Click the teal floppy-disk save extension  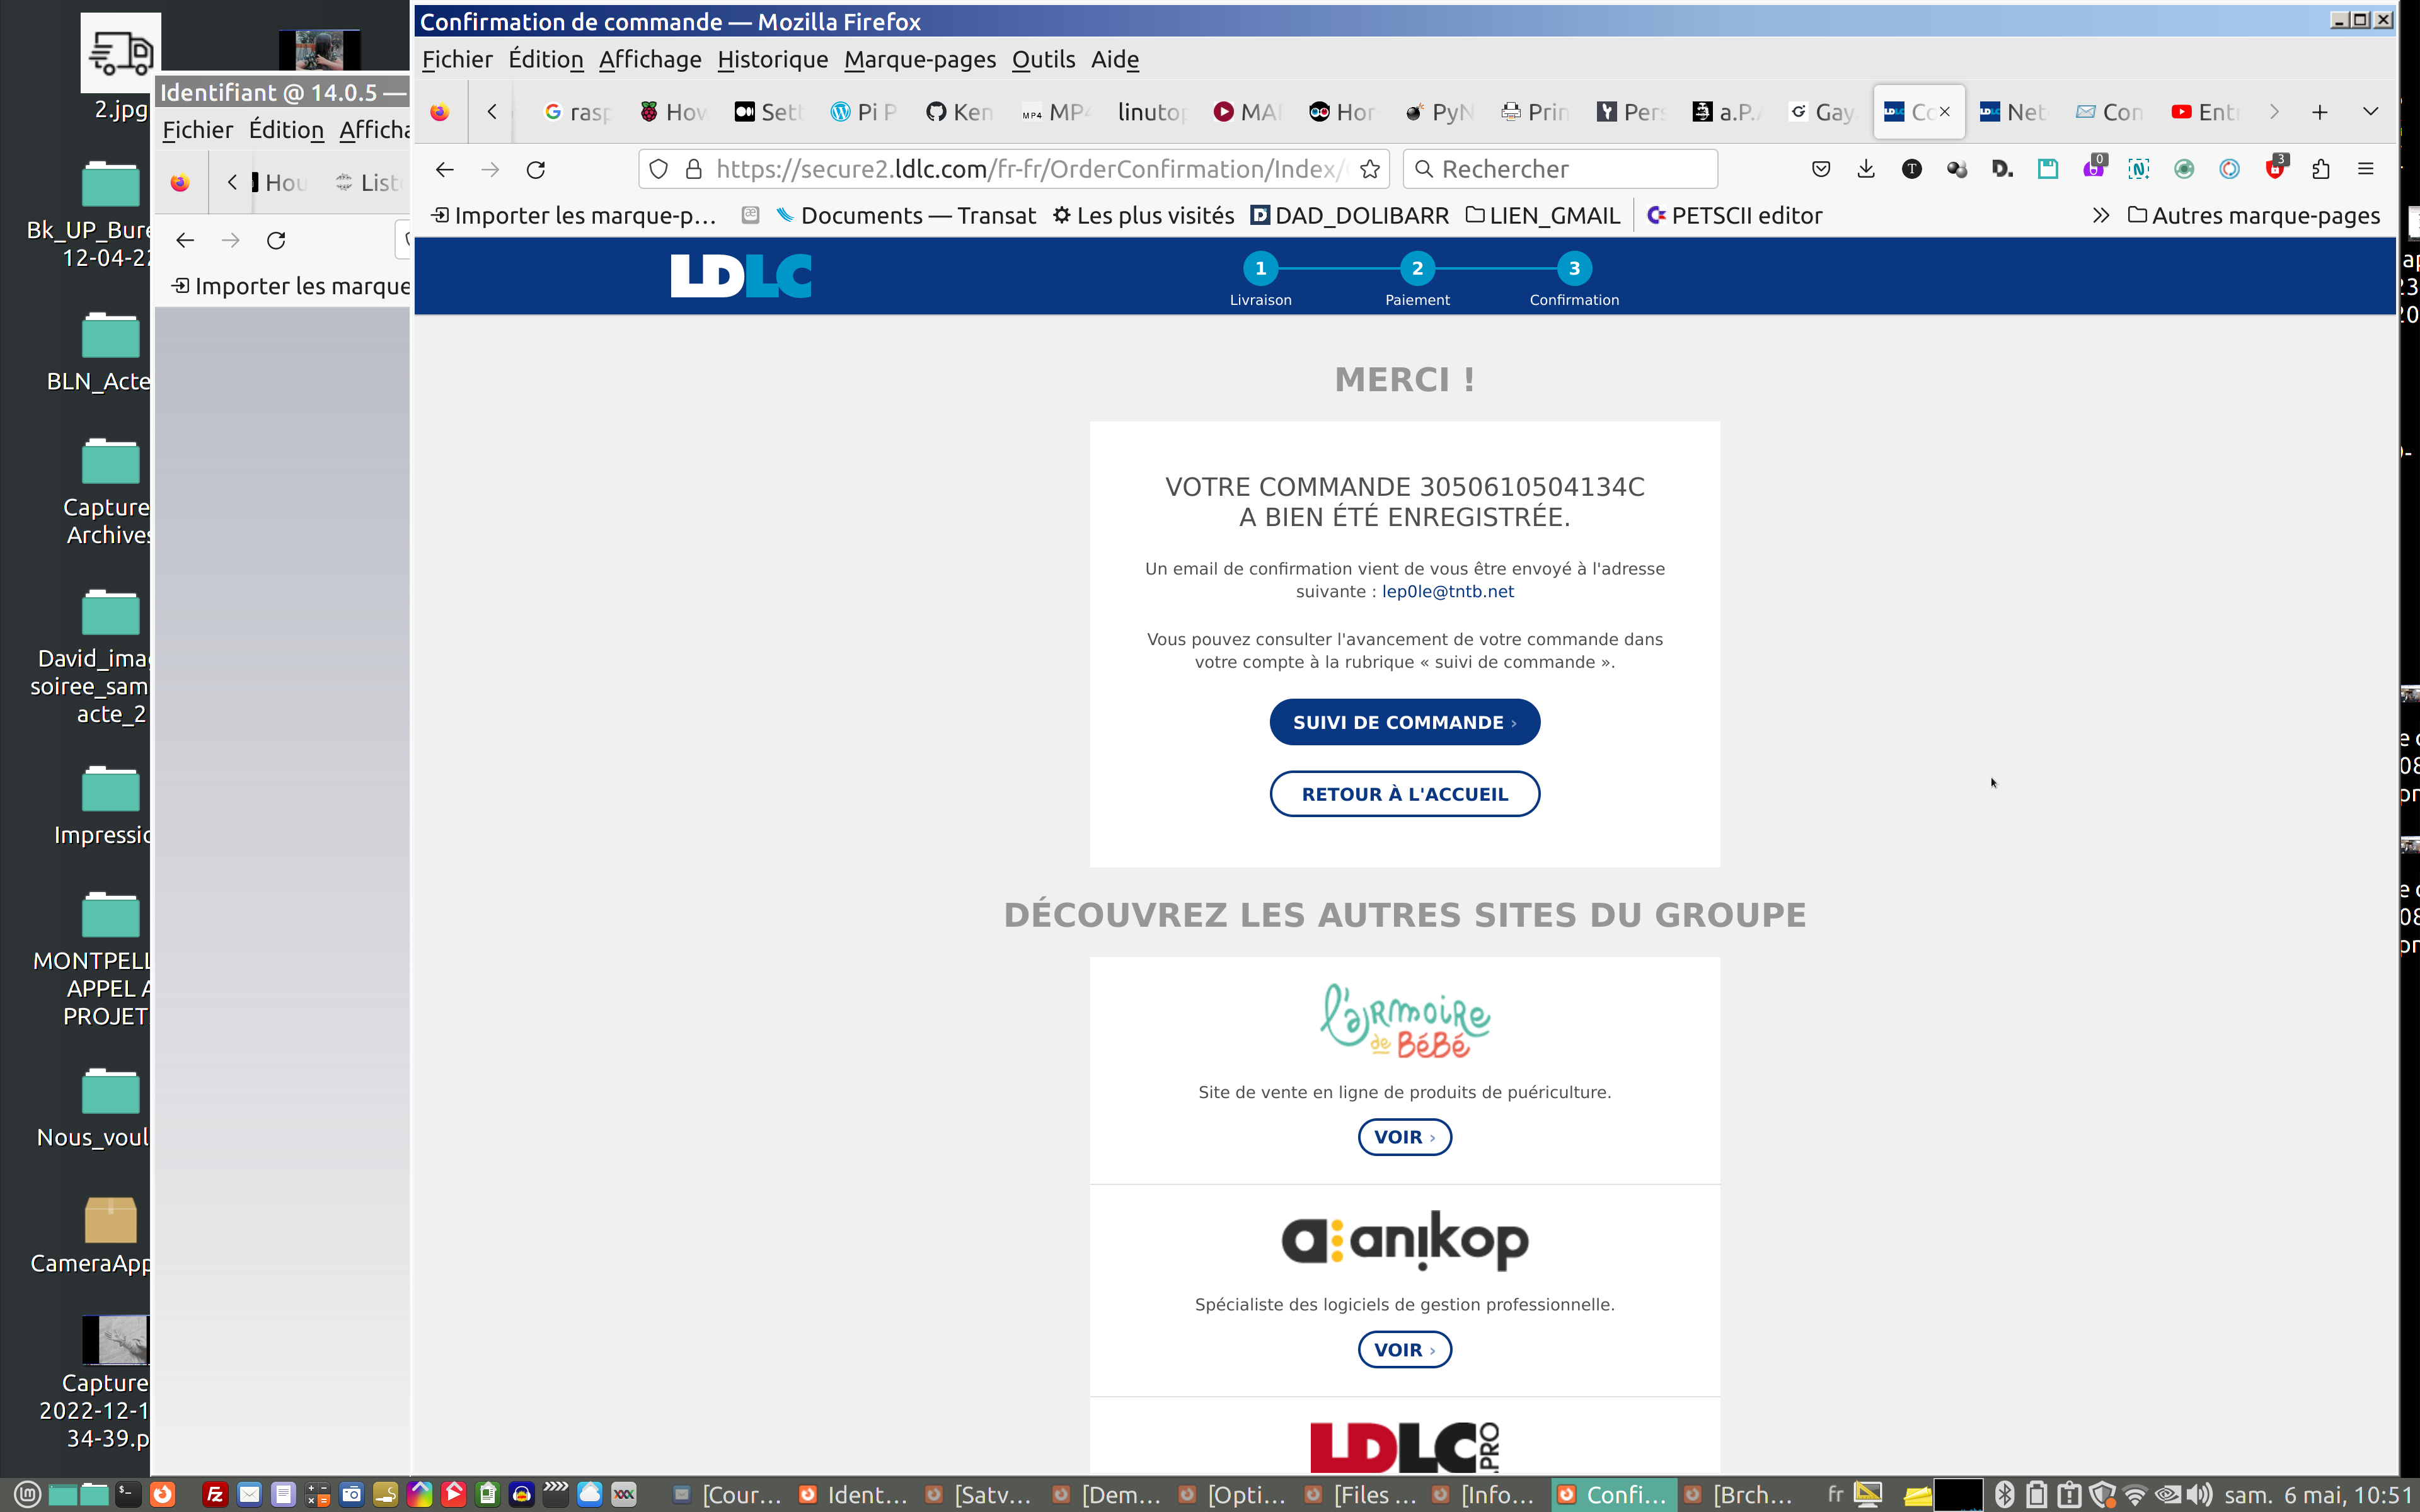point(2048,169)
